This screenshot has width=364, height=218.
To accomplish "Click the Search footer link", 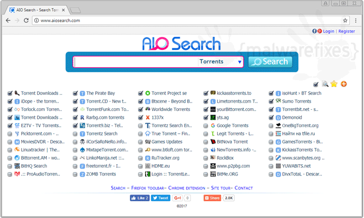I will click(118, 188).
